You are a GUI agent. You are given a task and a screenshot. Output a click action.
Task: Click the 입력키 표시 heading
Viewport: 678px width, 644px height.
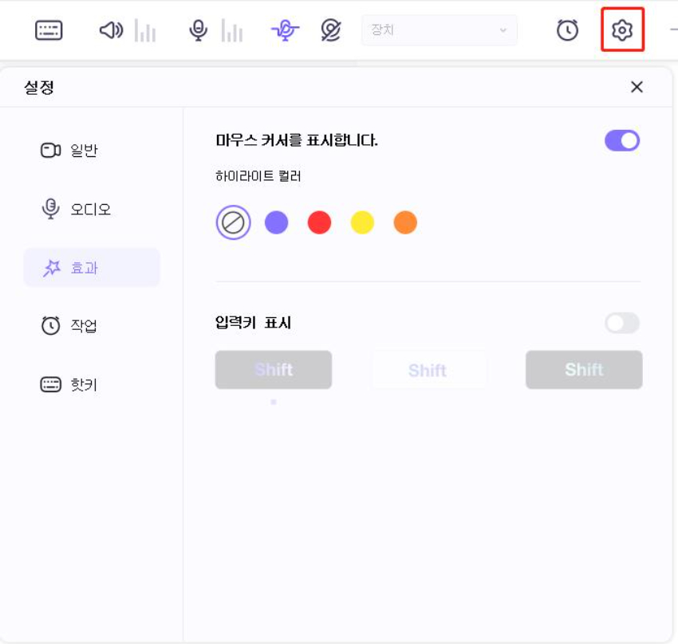[253, 323]
